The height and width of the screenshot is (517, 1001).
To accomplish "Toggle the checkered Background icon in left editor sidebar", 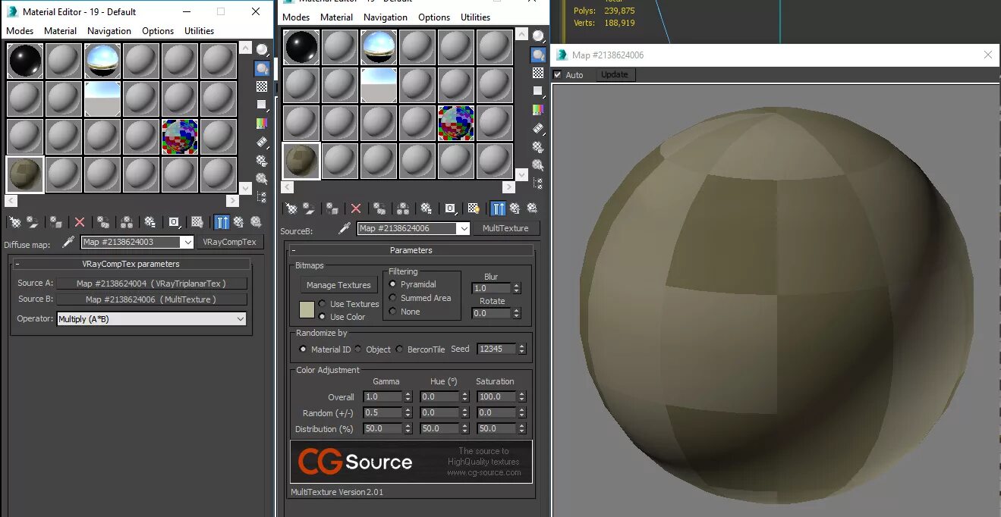I will 262,86.
